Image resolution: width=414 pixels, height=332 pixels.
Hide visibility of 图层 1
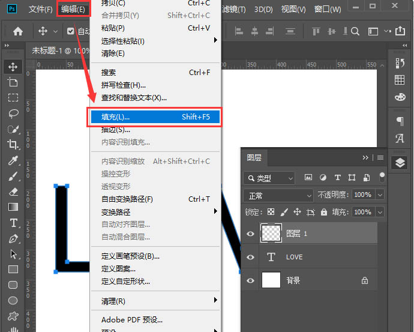click(251, 234)
